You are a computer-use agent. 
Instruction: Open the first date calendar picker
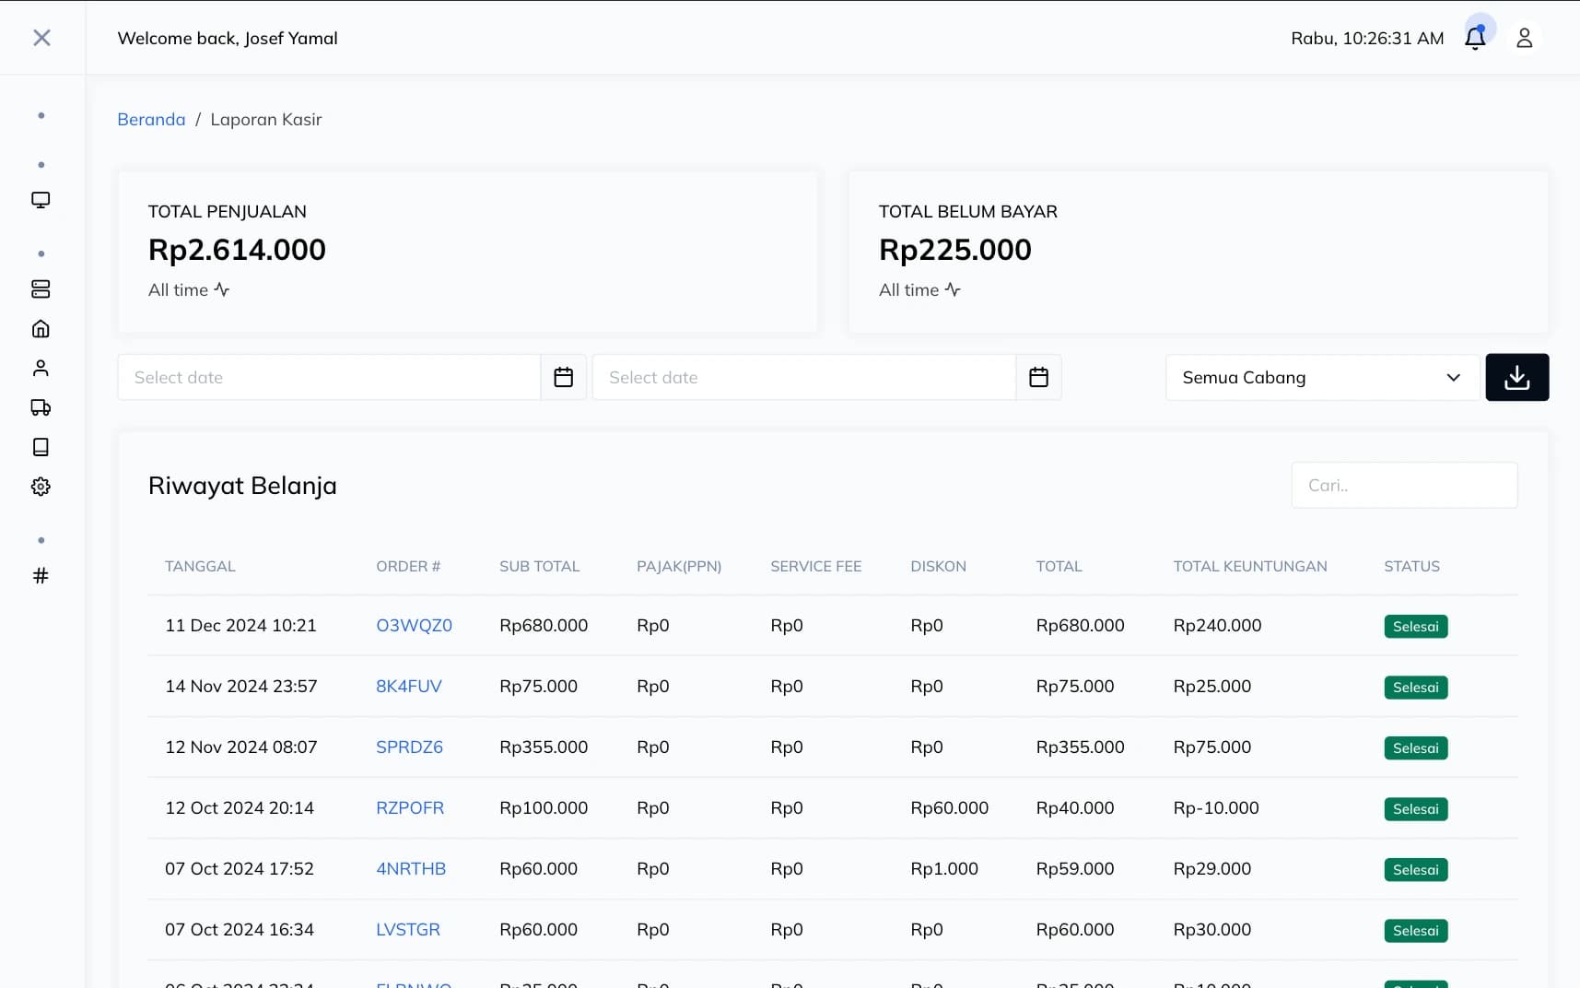563,377
